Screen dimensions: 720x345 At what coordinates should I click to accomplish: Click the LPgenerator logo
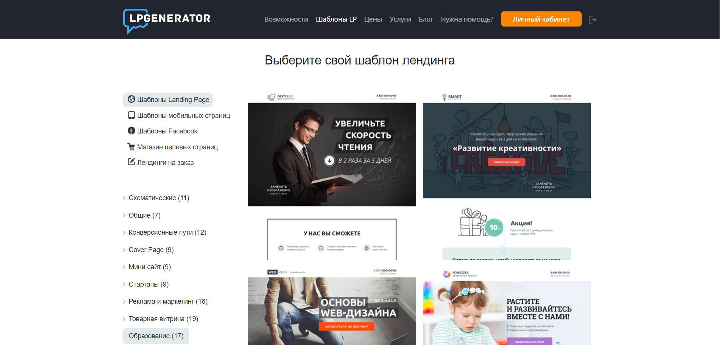167,21
